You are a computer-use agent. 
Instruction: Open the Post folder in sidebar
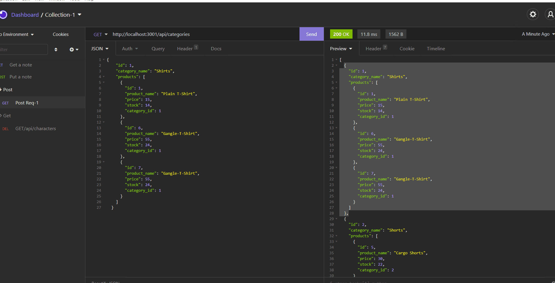[x=8, y=90]
